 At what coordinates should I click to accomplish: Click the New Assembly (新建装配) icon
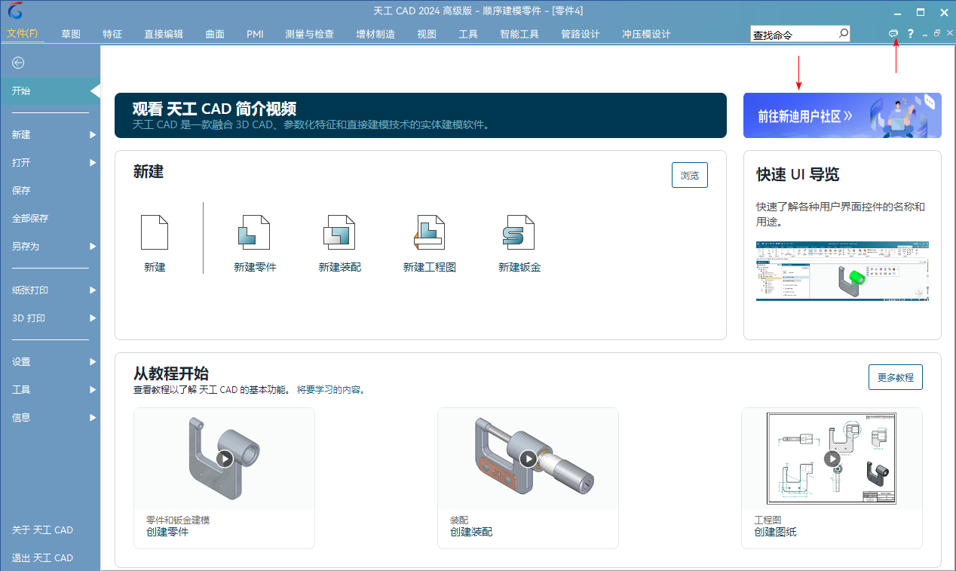(x=339, y=232)
